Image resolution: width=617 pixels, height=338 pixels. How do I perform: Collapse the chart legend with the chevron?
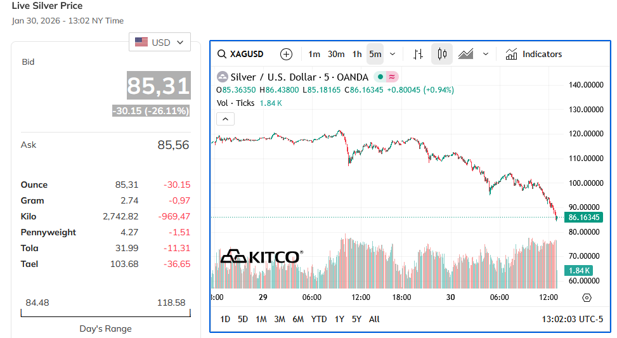pos(226,119)
